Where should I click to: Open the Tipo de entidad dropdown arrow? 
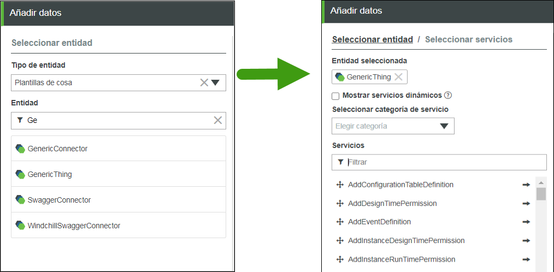215,82
